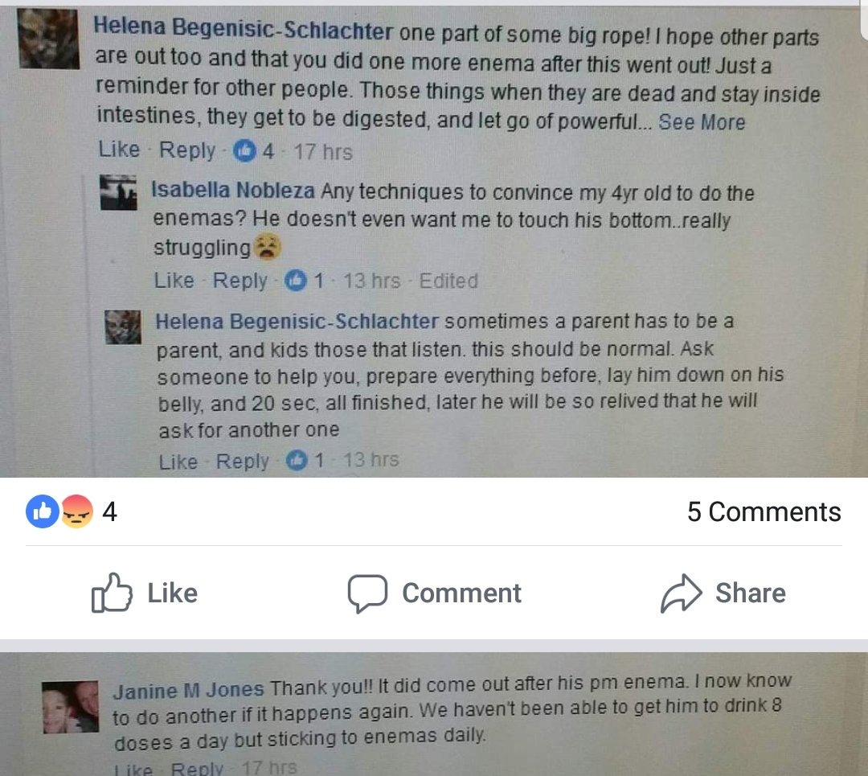Image resolution: width=868 pixels, height=776 pixels.
Task: Open Isabella Nobleza's profile name link
Action: tap(233, 190)
